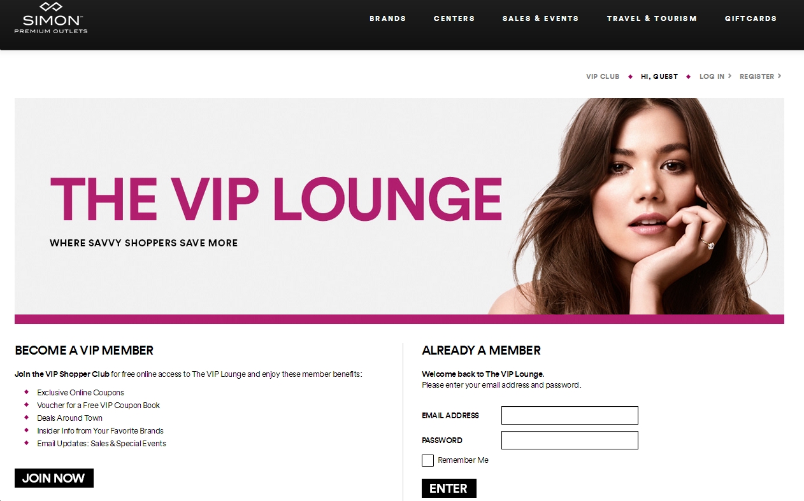Screen dimensions: 804x501
Task: Click the Hi, Guest label
Action: (x=659, y=76)
